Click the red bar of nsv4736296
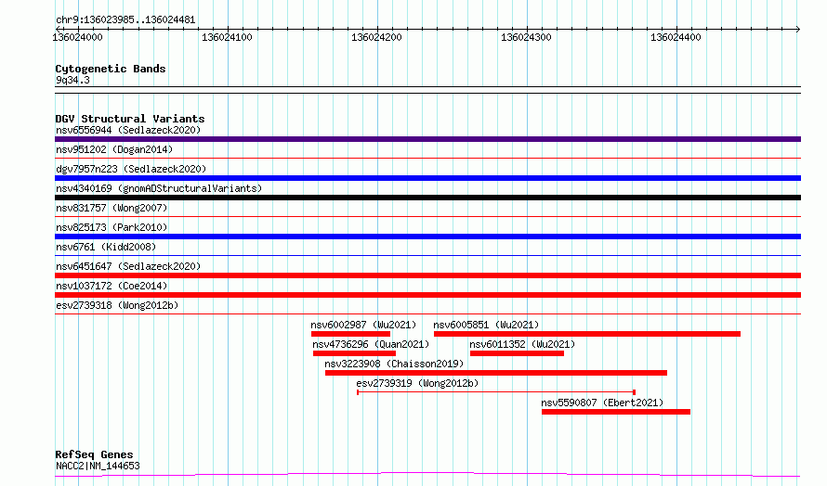 [354, 353]
